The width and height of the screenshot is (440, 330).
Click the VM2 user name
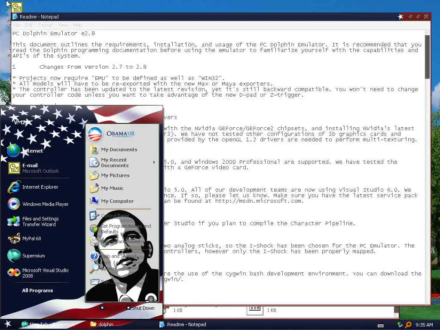click(x=20, y=122)
